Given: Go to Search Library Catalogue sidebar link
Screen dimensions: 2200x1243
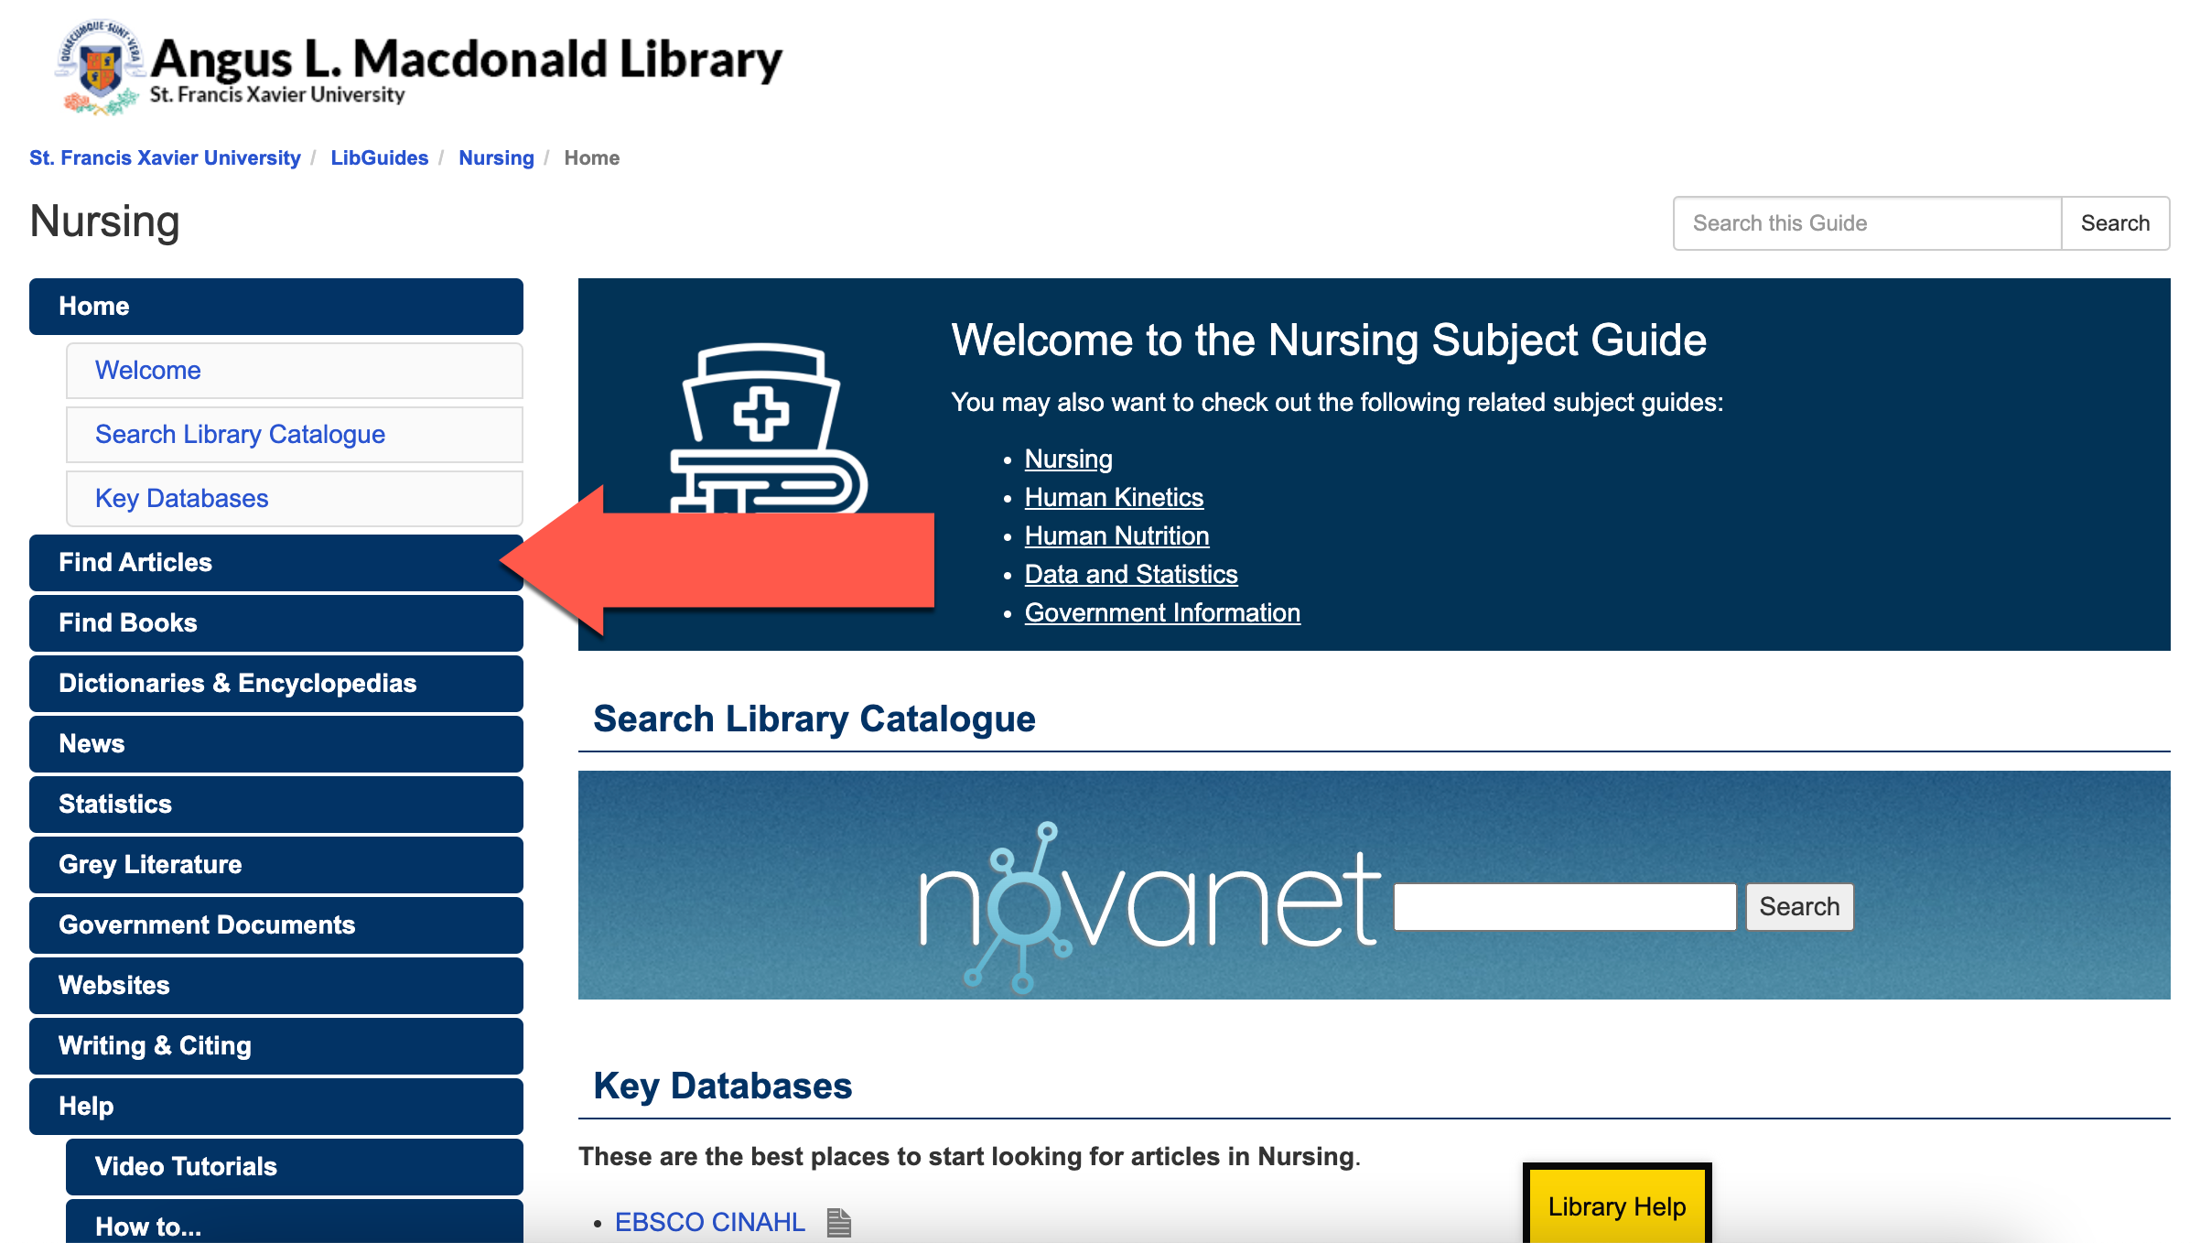Looking at the screenshot, I should (x=295, y=435).
